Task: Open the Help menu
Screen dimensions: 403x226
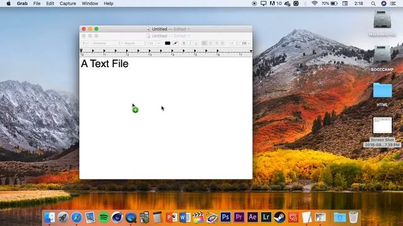Action: [108, 4]
